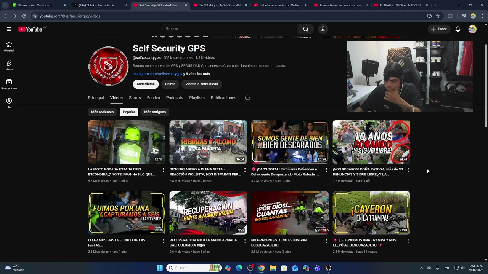This screenshot has width=488, height=274.
Task: Switch to the channel Shorts tab
Action: point(135,98)
